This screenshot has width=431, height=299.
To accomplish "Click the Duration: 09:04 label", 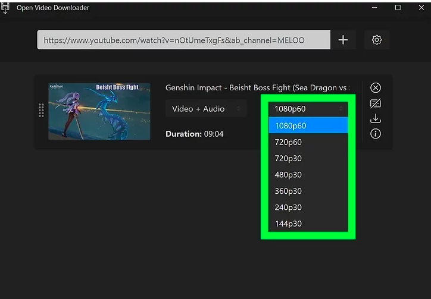I will click(x=194, y=134).
